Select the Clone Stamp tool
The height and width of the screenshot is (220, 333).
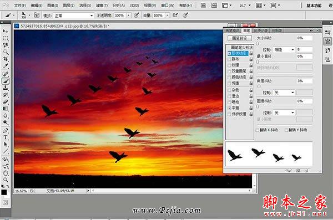click(x=6, y=88)
